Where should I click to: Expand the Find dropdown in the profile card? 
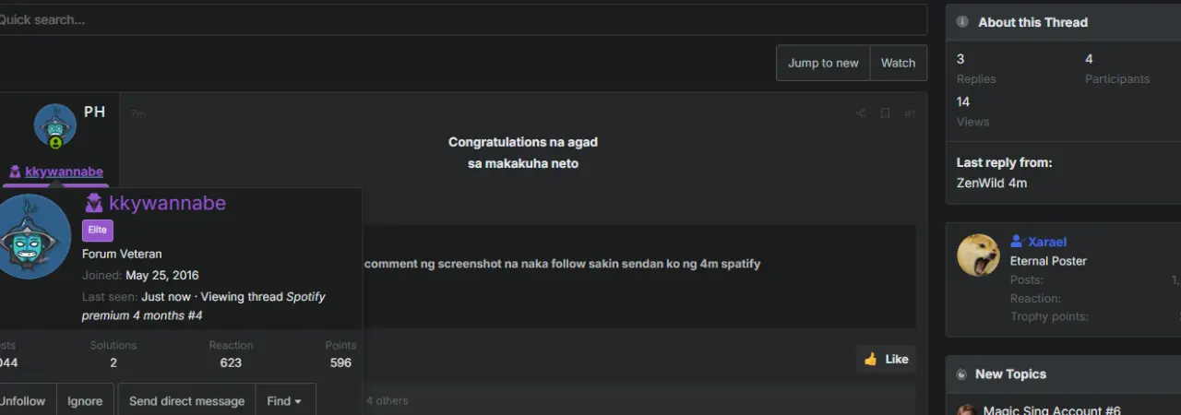point(285,401)
